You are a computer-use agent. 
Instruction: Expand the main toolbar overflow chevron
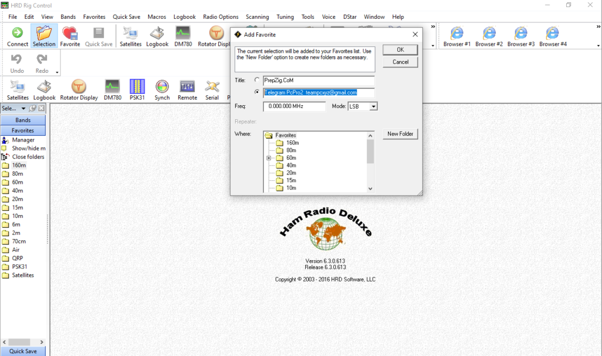click(x=433, y=26)
